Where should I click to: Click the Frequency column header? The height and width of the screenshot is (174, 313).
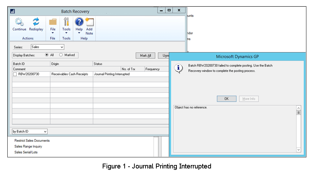pyautogui.click(x=157, y=69)
